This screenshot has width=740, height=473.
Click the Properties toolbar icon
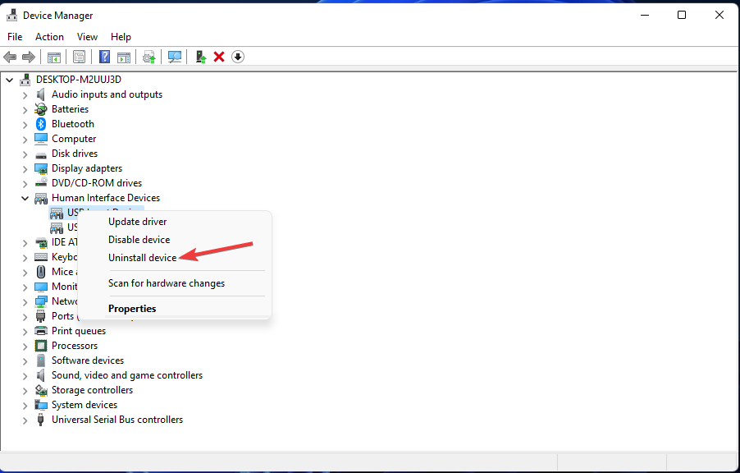click(x=79, y=56)
